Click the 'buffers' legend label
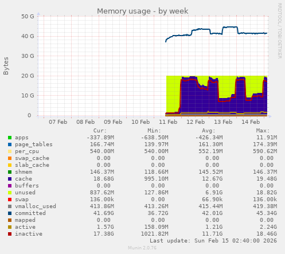 tap(27, 186)
